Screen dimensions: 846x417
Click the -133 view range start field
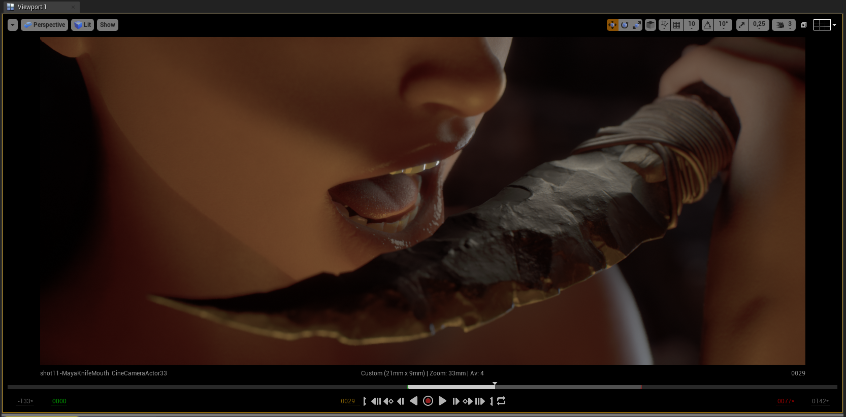25,401
